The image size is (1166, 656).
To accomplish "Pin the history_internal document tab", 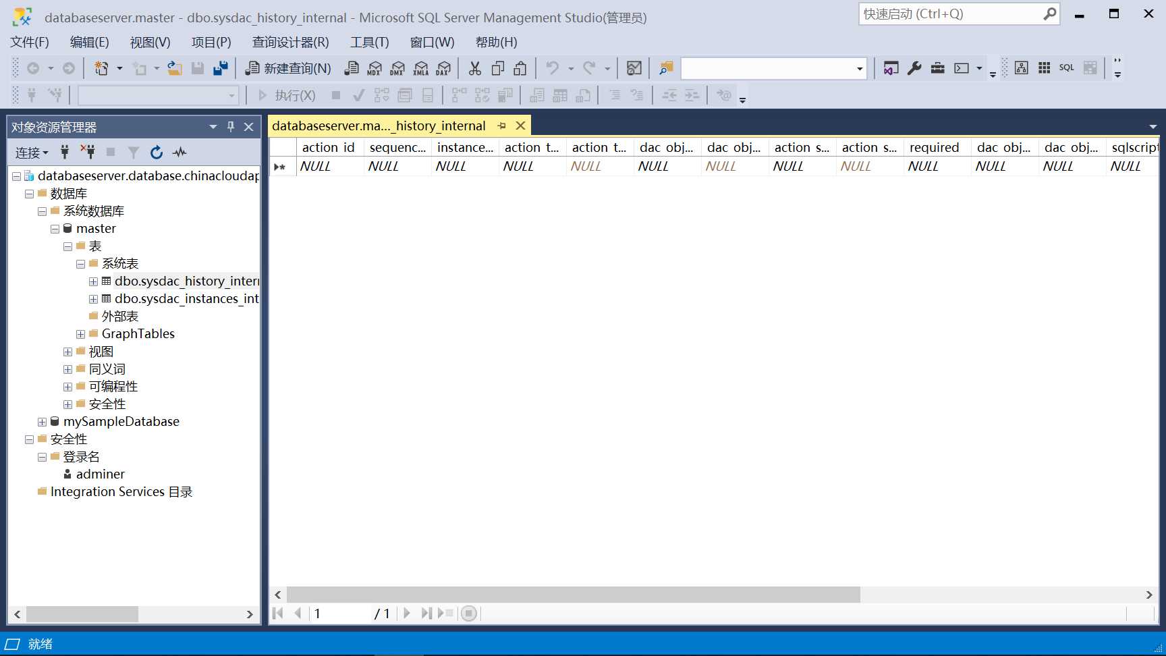I will pos(501,126).
